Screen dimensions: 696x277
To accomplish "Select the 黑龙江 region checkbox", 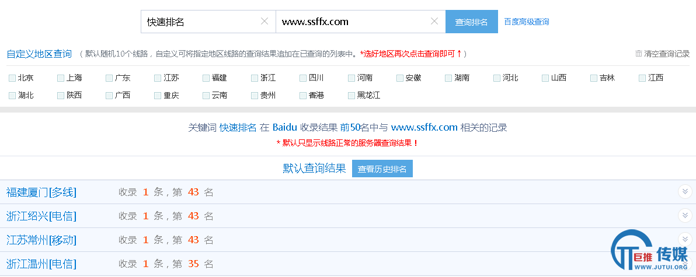I will [351, 95].
